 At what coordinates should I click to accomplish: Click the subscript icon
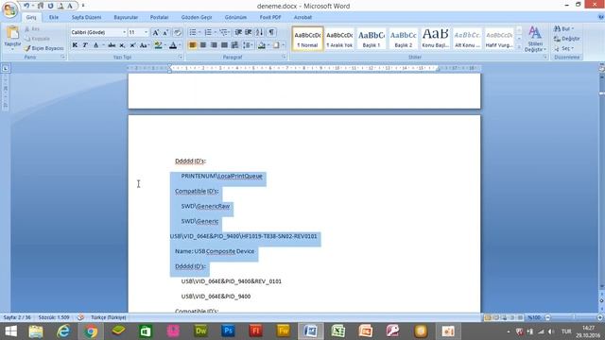[122, 45]
